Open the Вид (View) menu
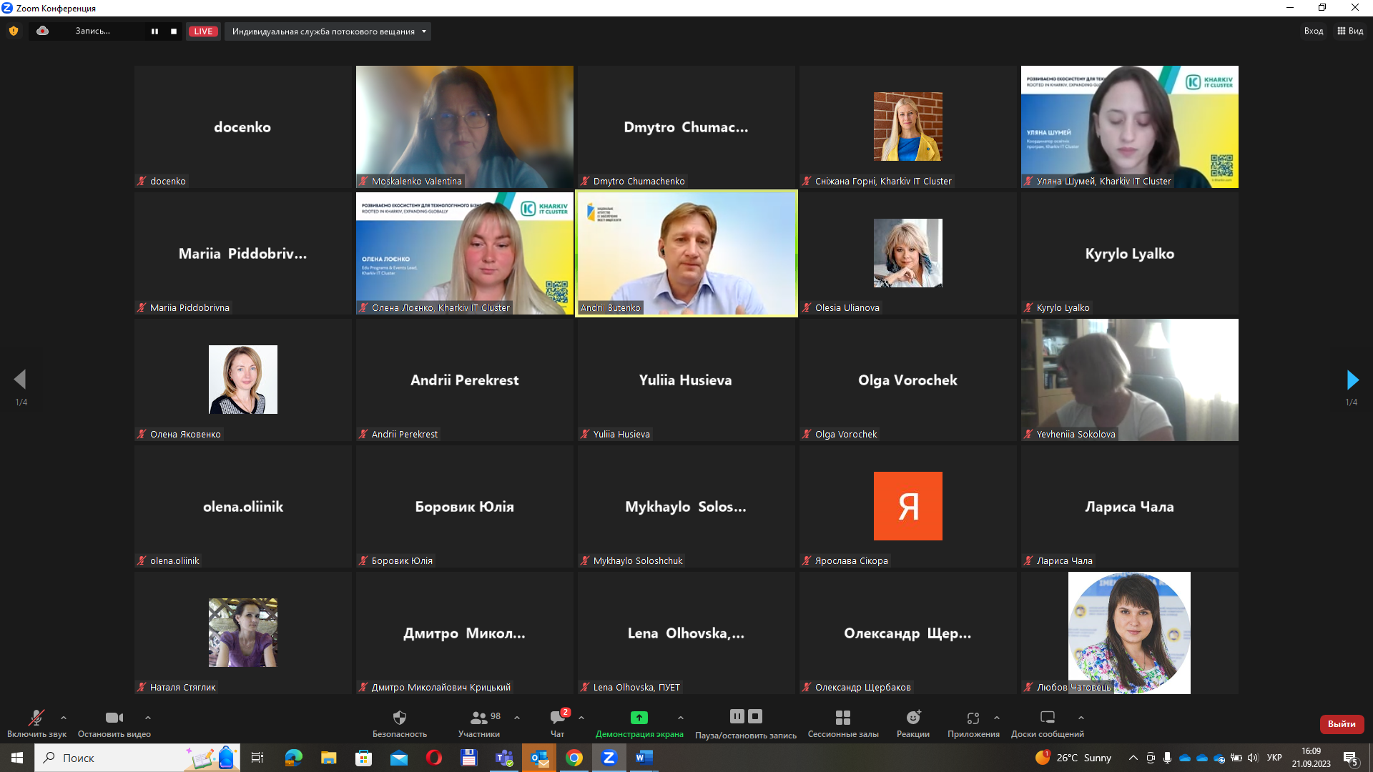Viewport: 1373px width, 772px height. tap(1350, 31)
